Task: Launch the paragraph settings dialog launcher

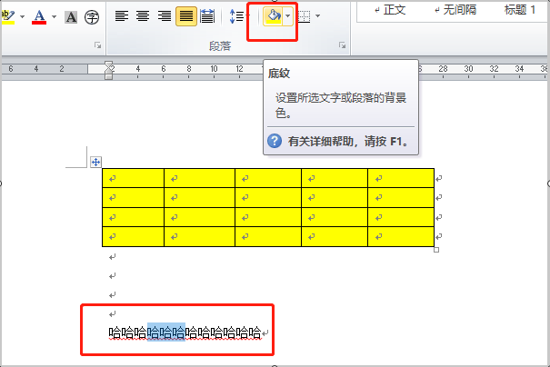Action: click(343, 45)
